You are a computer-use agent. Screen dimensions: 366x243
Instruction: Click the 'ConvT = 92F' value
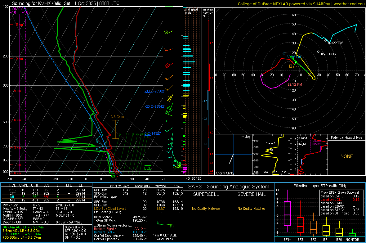point(42,212)
